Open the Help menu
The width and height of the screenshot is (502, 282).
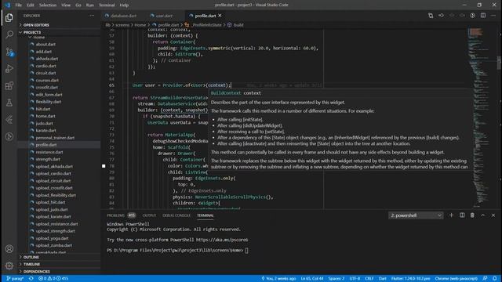pyautogui.click(x=124, y=5)
